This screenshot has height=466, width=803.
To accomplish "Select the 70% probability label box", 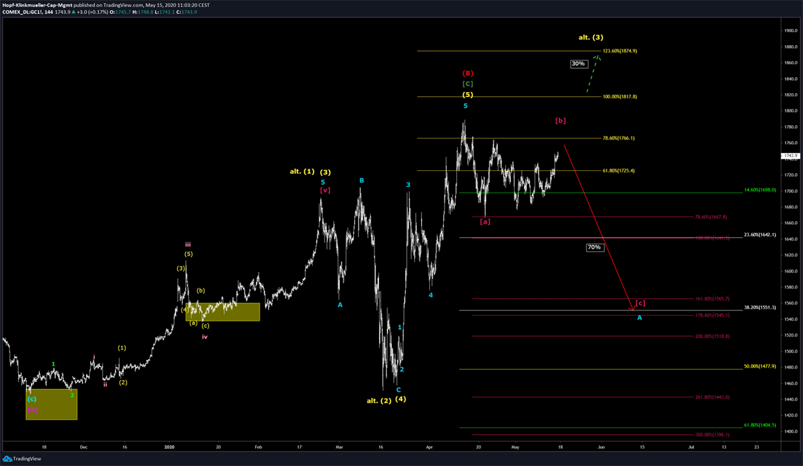I will (x=594, y=247).
